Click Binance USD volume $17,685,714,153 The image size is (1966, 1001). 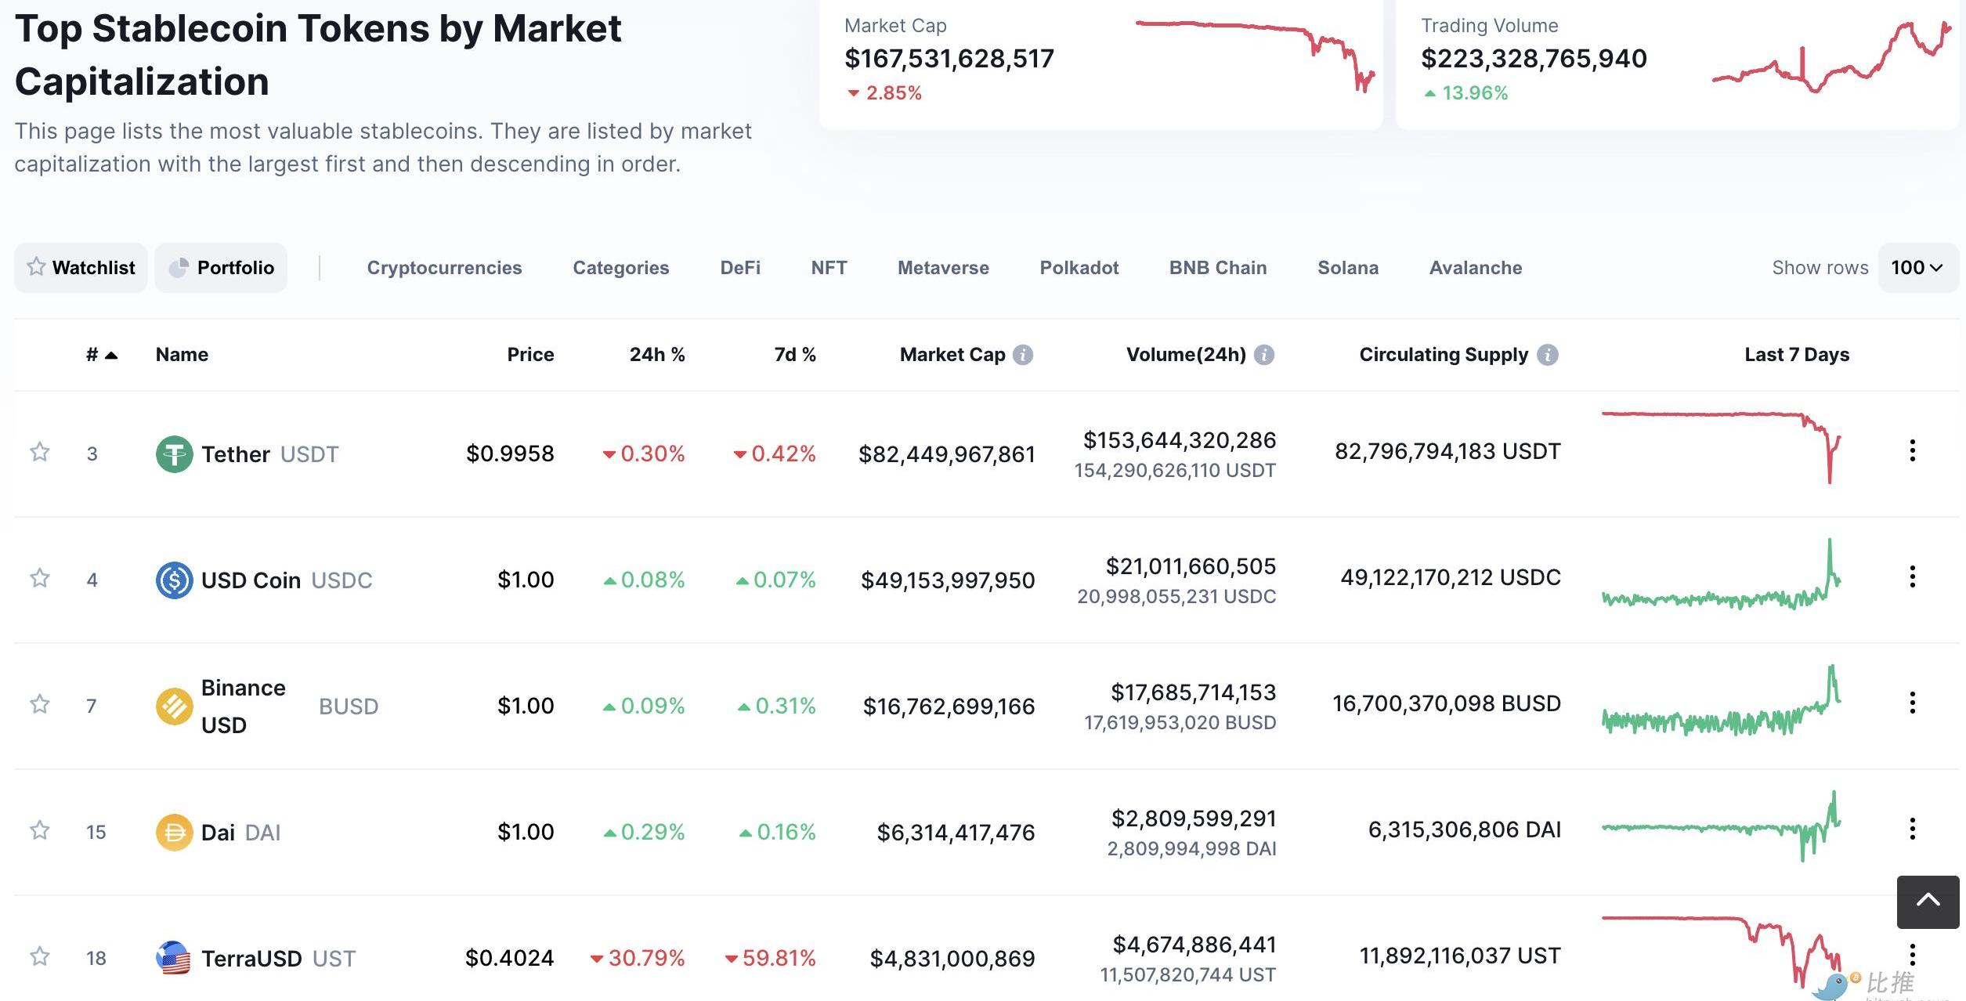coord(1194,692)
